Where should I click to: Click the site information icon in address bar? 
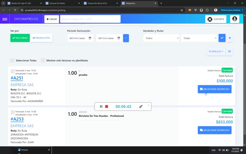(x=22, y=10)
